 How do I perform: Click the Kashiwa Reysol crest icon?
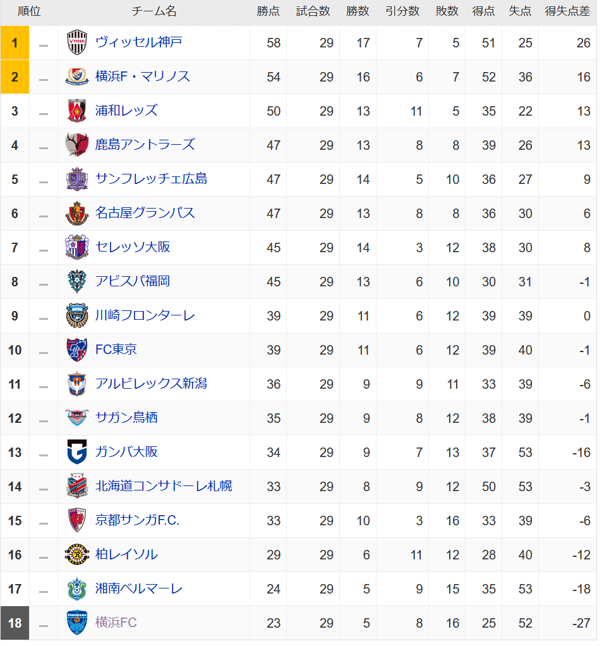pos(77,555)
